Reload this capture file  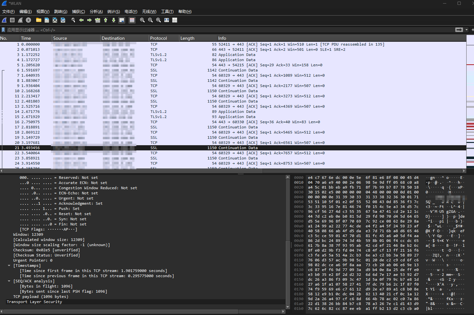[x=63, y=20]
